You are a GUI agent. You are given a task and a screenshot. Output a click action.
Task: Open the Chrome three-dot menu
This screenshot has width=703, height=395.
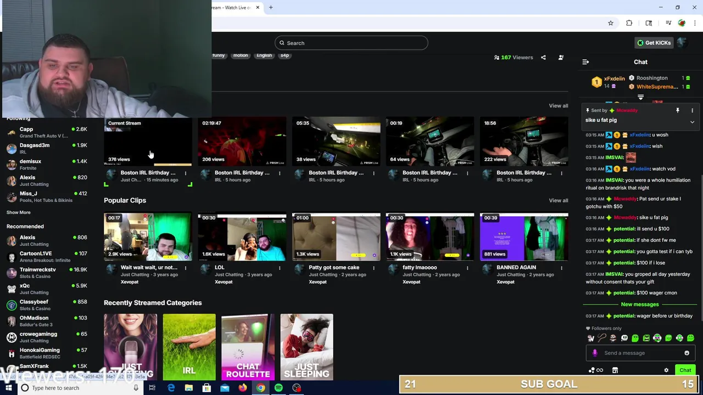[x=695, y=23]
